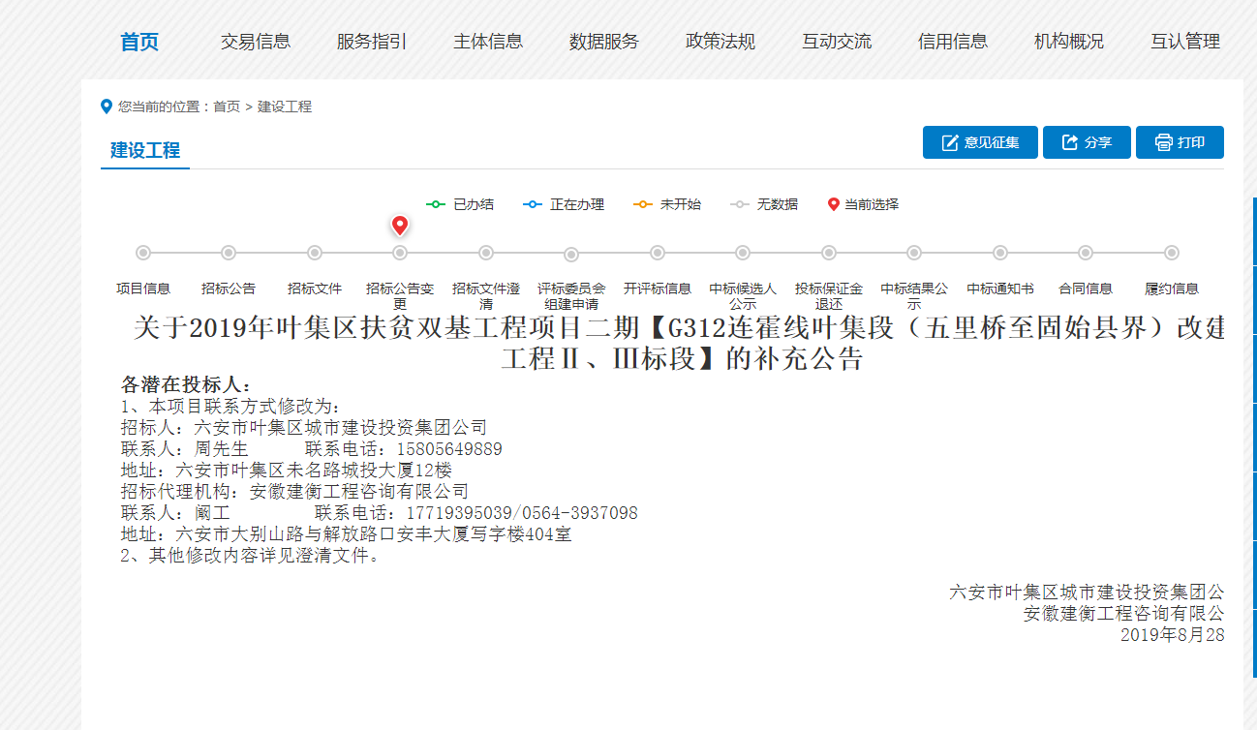Click the announcement title about 2019年叶集区扶贫双基工程
The image size is (1257, 730).
coord(680,343)
